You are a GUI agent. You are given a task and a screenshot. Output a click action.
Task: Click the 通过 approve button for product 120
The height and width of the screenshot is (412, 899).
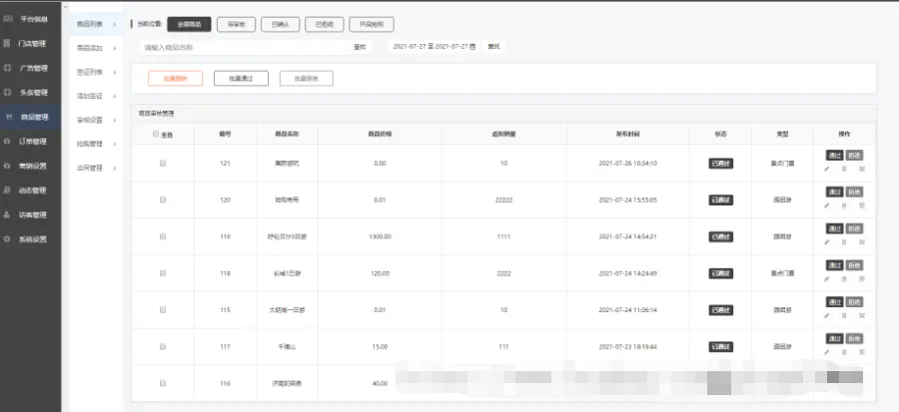834,193
